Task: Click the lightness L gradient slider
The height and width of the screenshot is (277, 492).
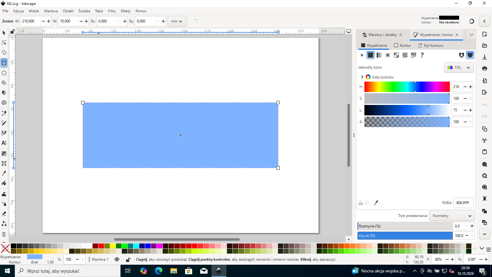Action: click(x=407, y=110)
